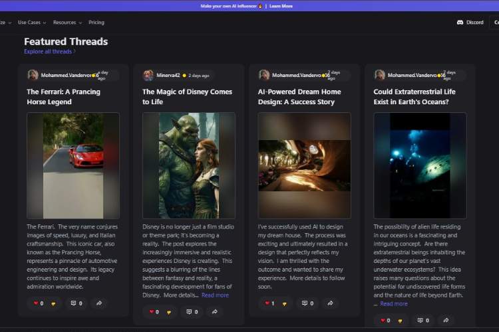Click Learn More in the top banner

[280, 6]
